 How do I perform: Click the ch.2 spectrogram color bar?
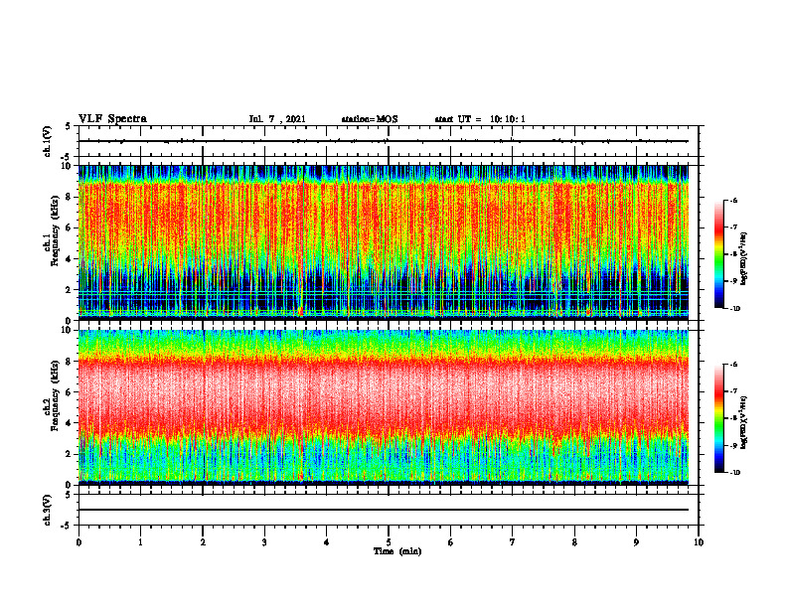tap(718, 418)
